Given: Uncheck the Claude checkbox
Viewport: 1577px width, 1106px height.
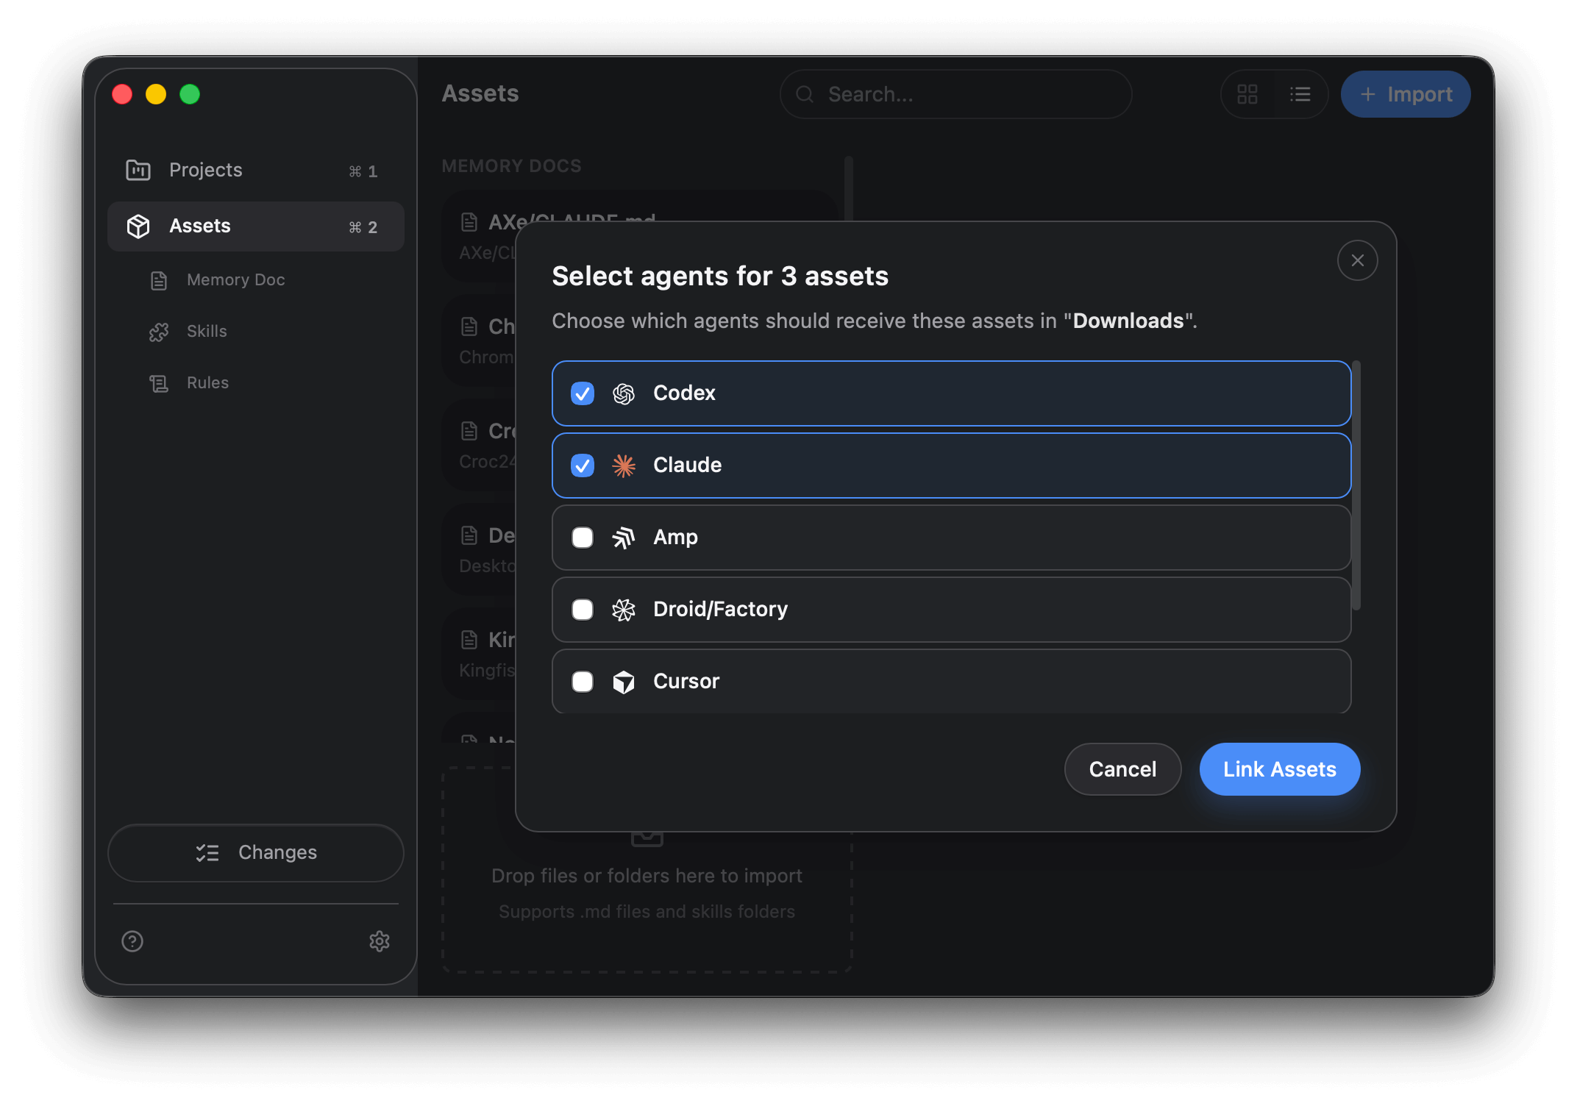Looking at the screenshot, I should (583, 465).
